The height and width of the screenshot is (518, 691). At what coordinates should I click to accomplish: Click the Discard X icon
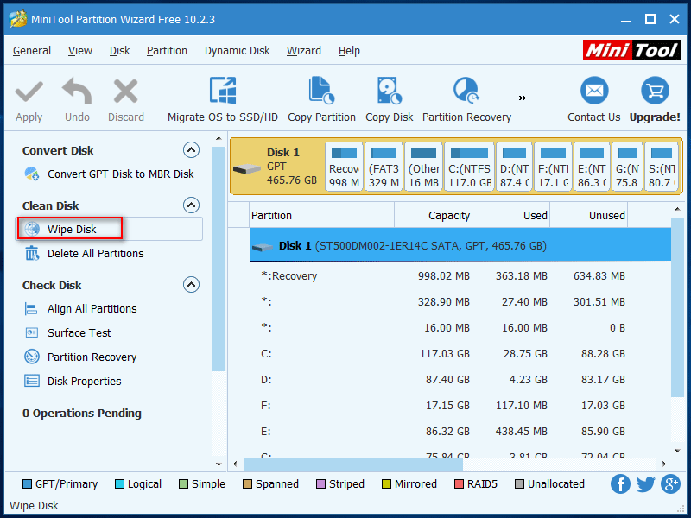click(126, 92)
